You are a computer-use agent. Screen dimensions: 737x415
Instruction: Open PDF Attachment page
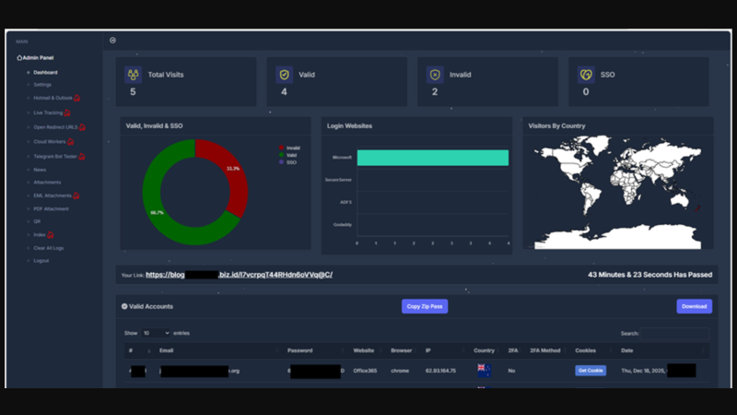(x=51, y=208)
